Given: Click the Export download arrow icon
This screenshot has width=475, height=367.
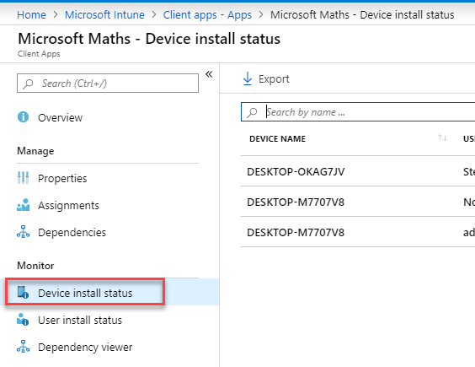Looking at the screenshot, I should pos(248,78).
